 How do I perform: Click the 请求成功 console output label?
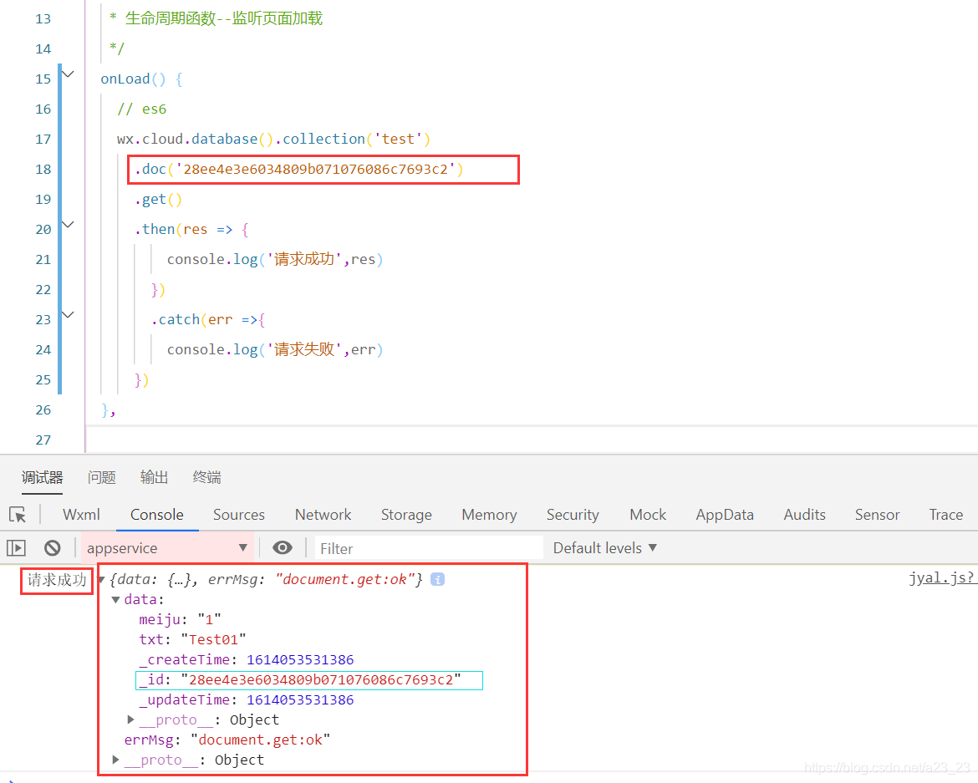coord(57,580)
